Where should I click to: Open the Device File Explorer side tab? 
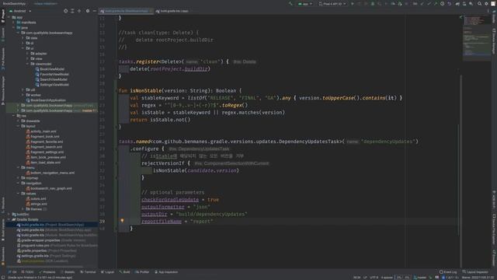point(494,229)
